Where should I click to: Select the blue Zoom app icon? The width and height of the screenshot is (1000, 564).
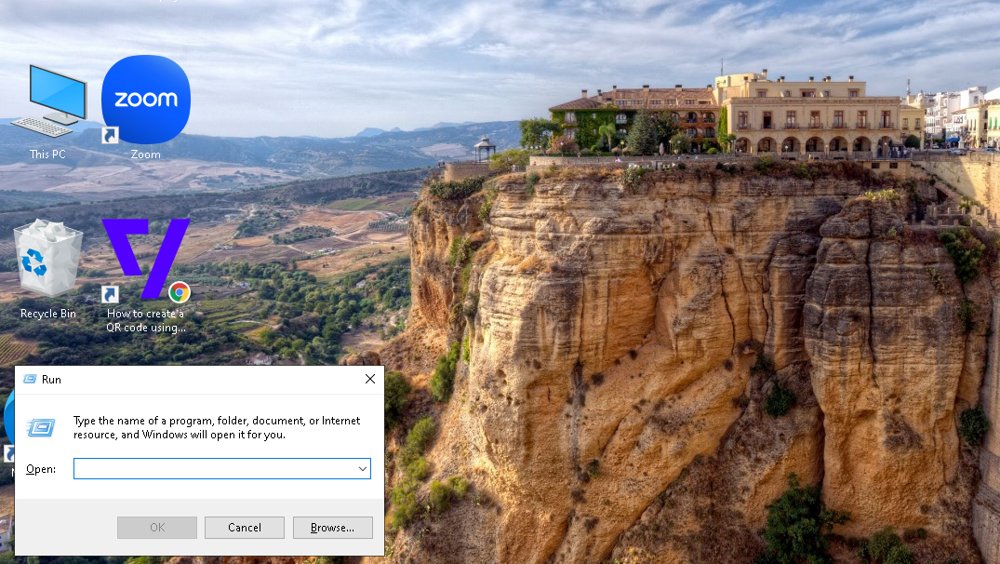tap(146, 100)
